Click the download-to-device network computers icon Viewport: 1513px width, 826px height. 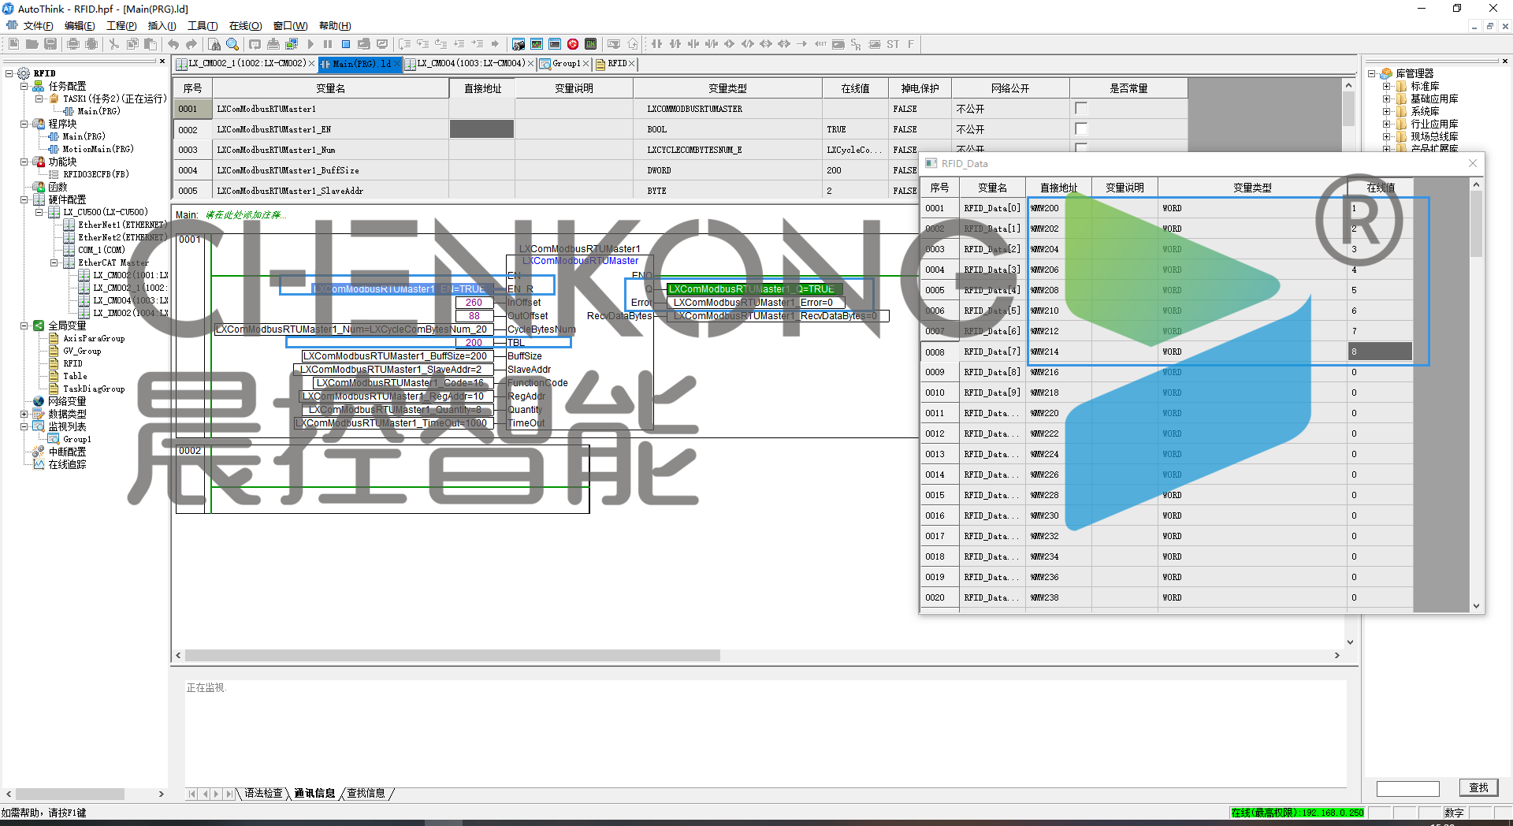(x=292, y=44)
